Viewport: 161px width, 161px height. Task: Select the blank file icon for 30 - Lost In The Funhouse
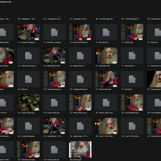click(132, 126)
